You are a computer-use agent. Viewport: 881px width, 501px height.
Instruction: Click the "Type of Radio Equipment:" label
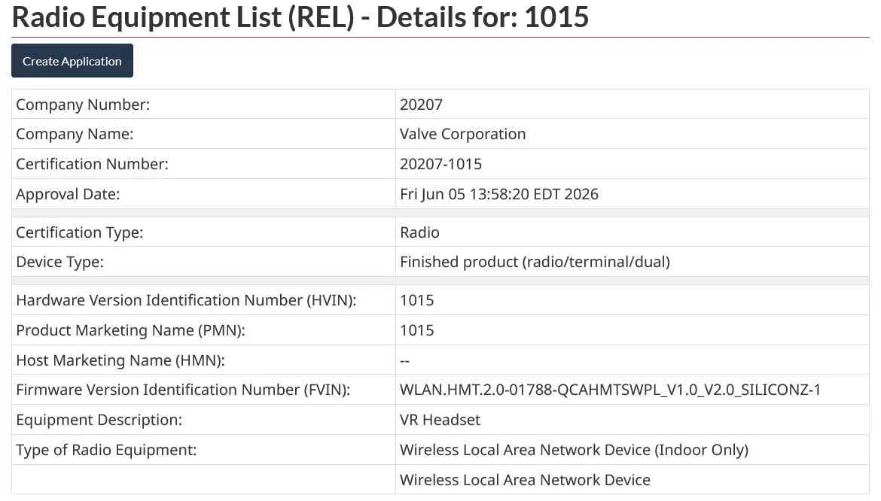click(x=106, y=450)
